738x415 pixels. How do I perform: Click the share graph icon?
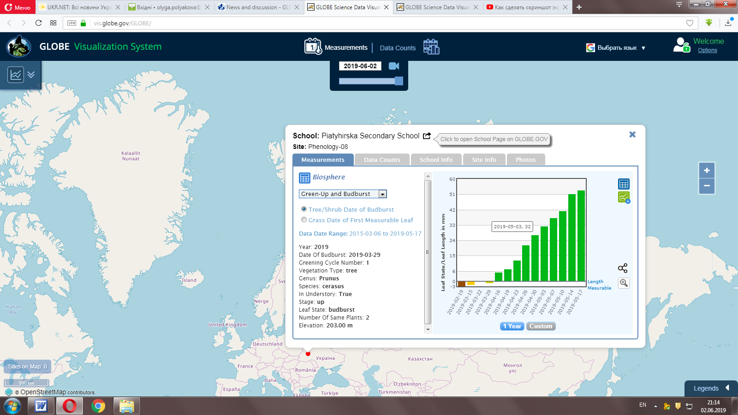click(623, 268)
